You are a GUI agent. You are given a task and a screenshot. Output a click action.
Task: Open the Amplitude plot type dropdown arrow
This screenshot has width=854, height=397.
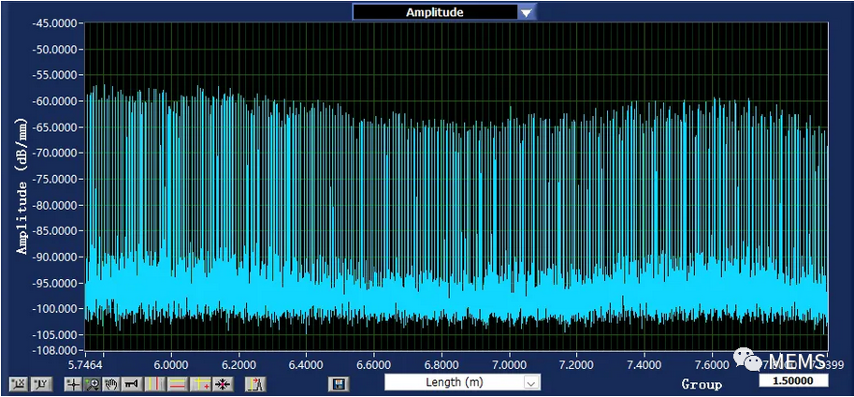(x=526, y=12)
